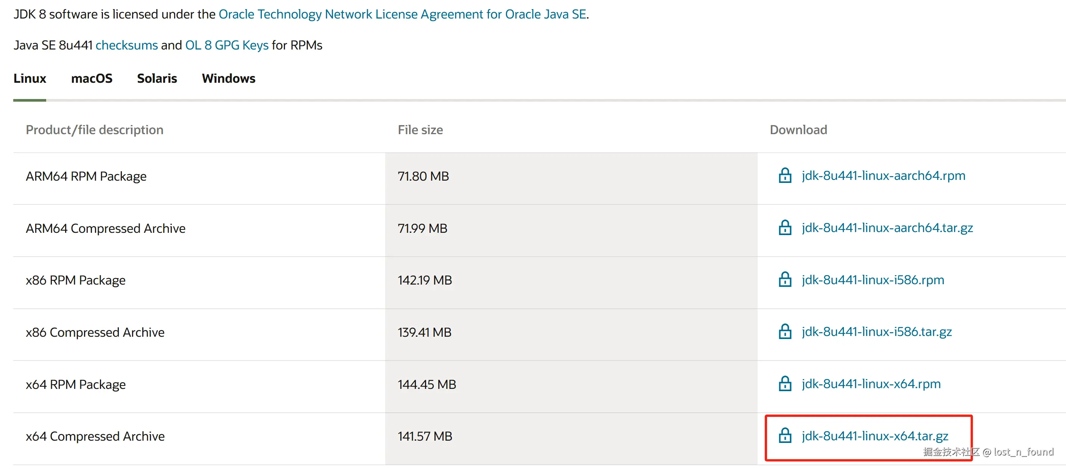Viewport: 1066px width, 469px height.
Task: Download jdk-8u441-linux-i586.tar.gz archive
Action: [x=876, y=332]
